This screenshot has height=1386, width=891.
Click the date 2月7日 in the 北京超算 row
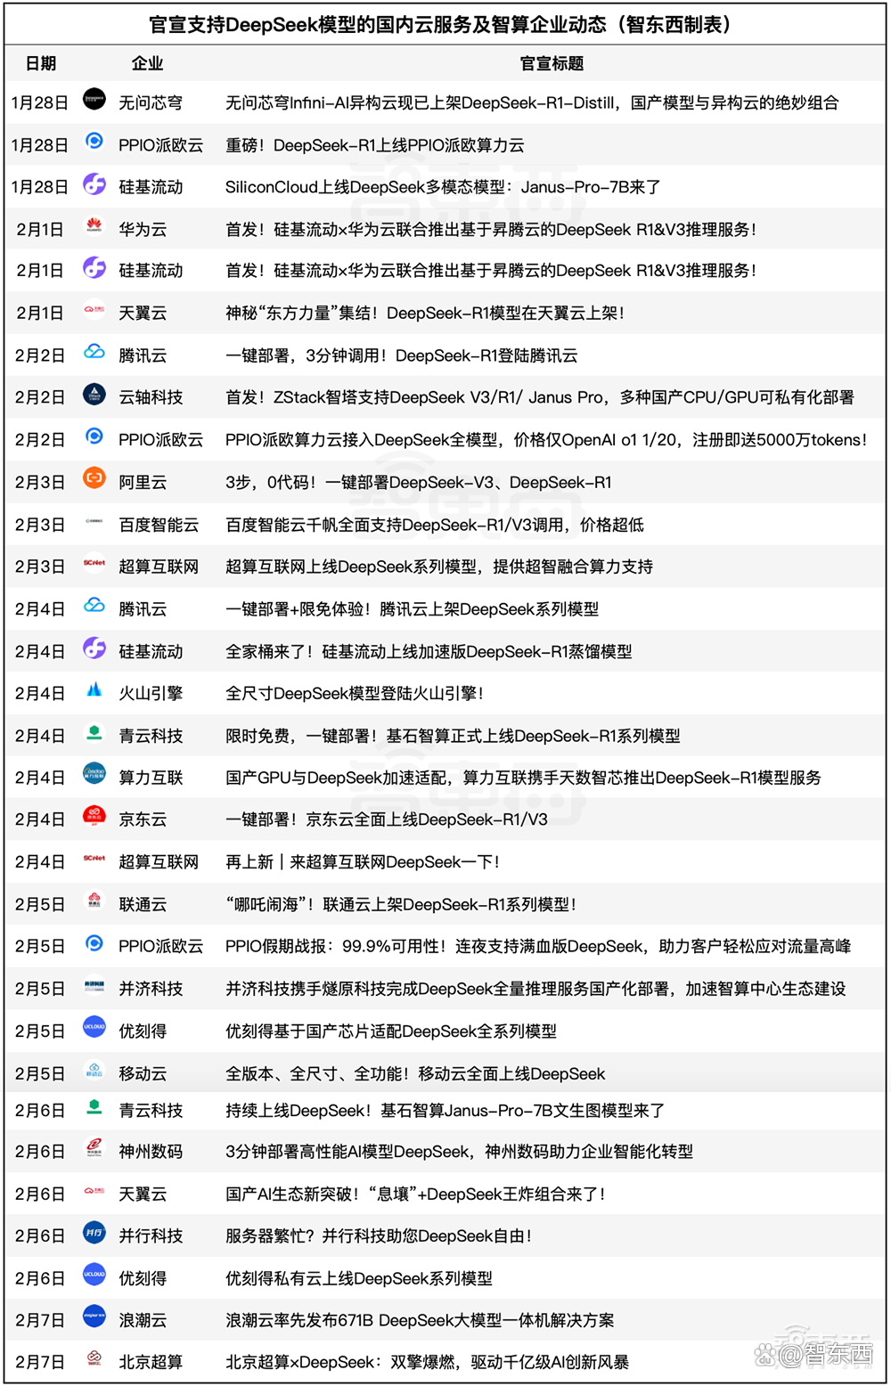click(x=40, y=1362)
